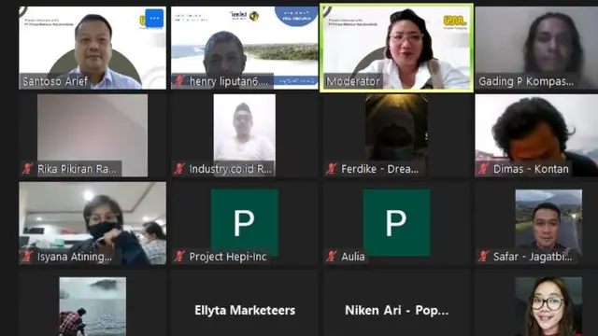Screen dimensions: 598x336
Task: Click the muted mic icon of Isyana Atining
Action: coord(27,256)
